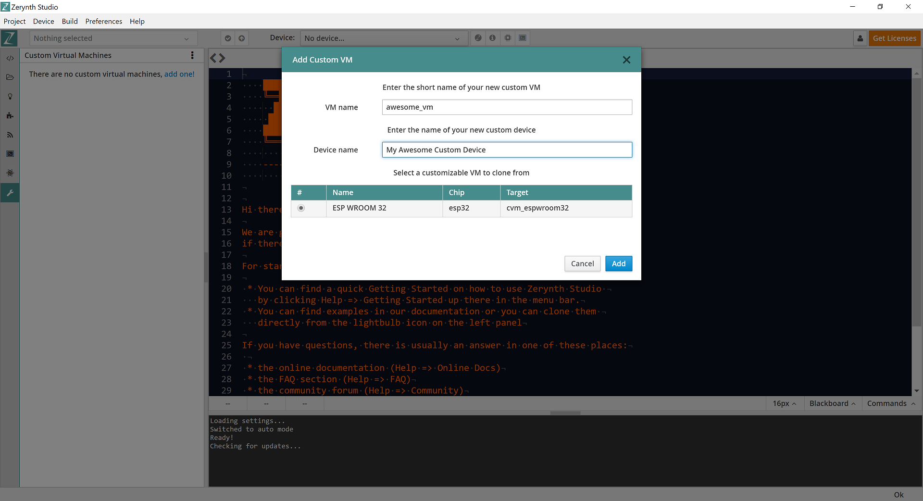This screenshot has height=501, width=923.
Task: Open the Build menu
Action: tap(70, 21)
